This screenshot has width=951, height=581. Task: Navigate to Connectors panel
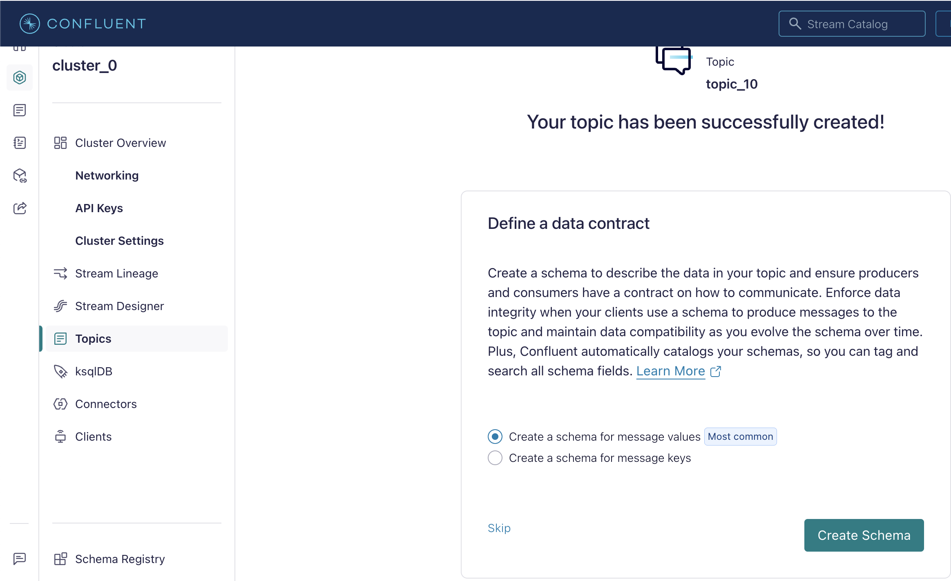(x=105, y=404)
